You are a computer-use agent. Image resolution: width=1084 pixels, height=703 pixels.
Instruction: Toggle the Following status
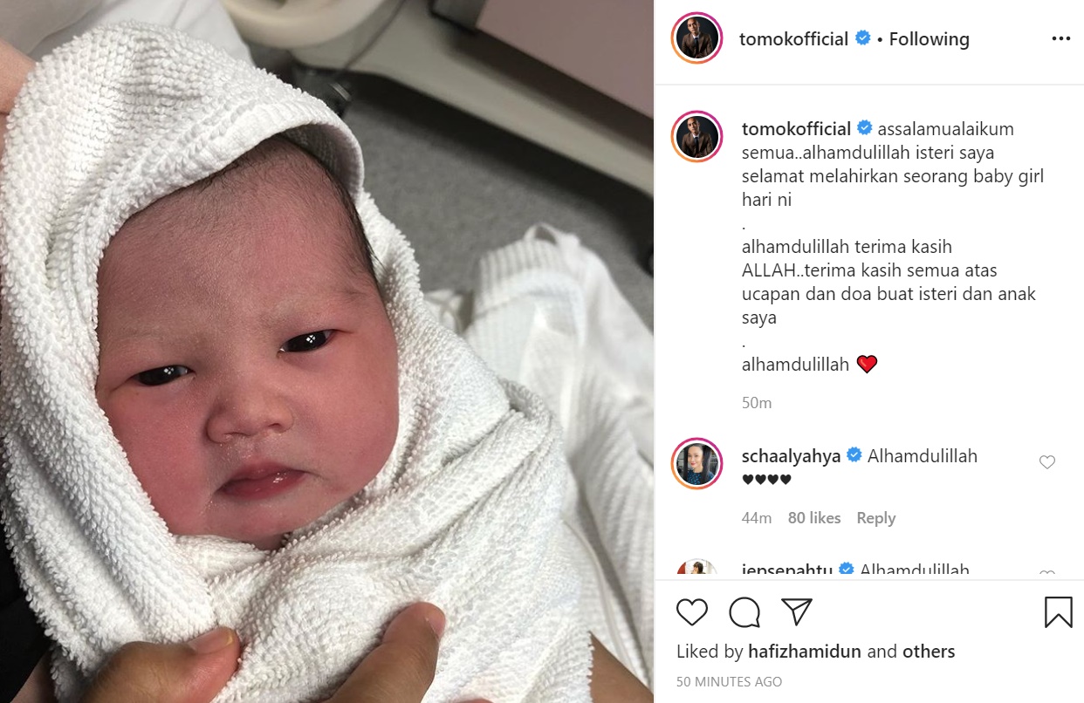(x=929, y=39)
